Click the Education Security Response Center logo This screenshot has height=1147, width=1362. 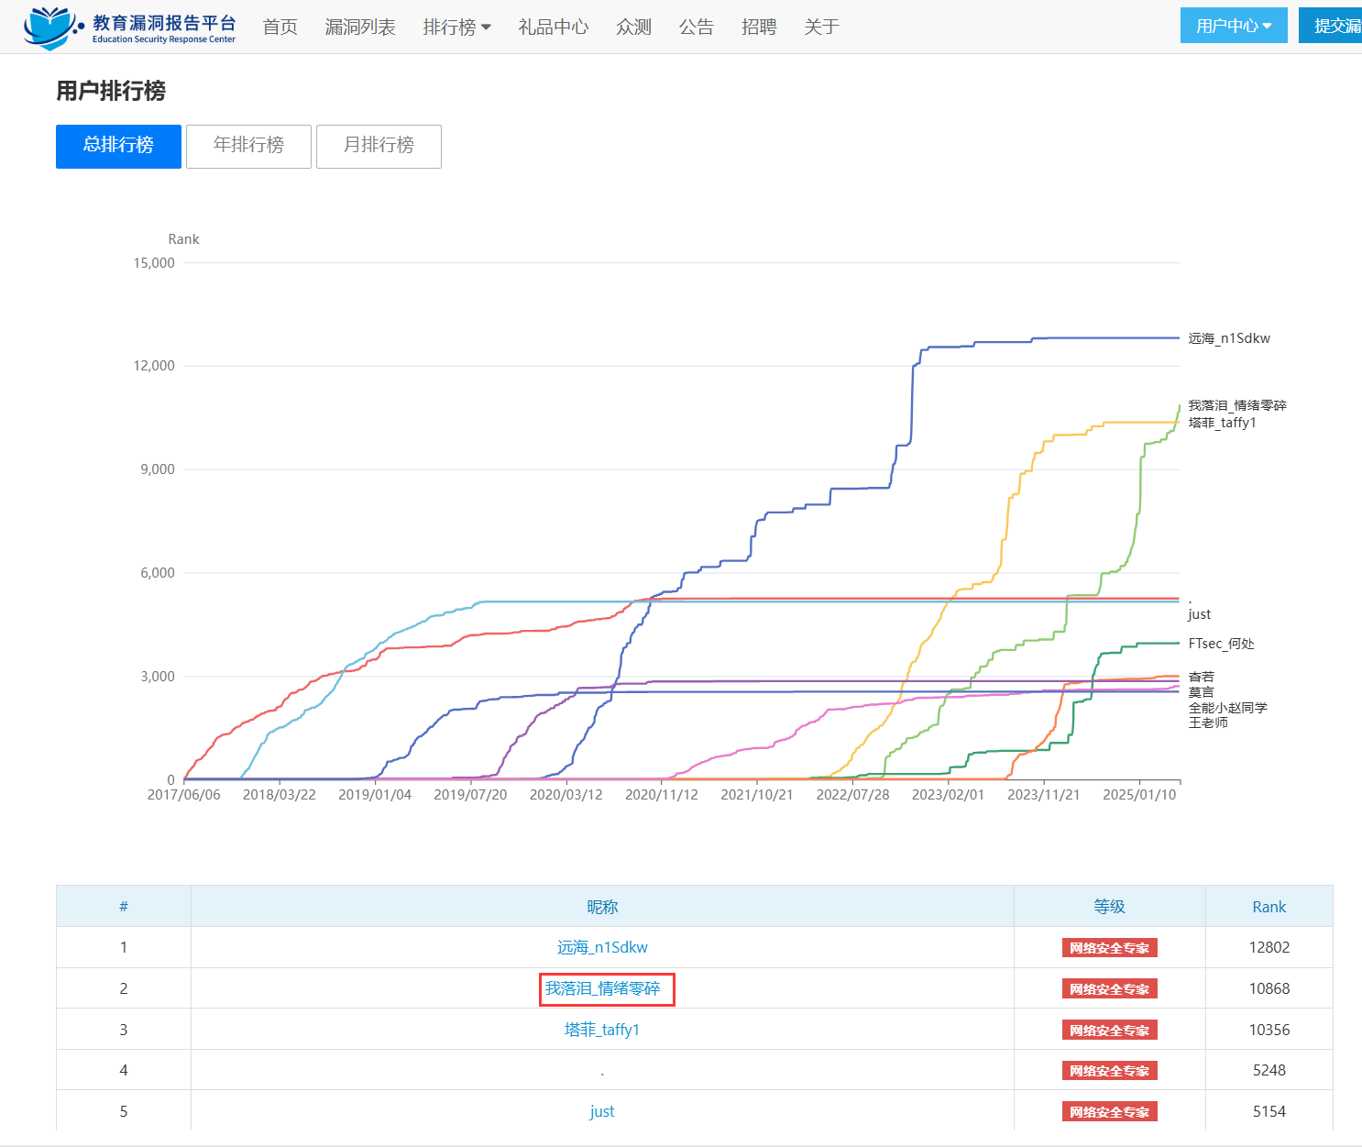pyautogui.click(x=129, y=28)
